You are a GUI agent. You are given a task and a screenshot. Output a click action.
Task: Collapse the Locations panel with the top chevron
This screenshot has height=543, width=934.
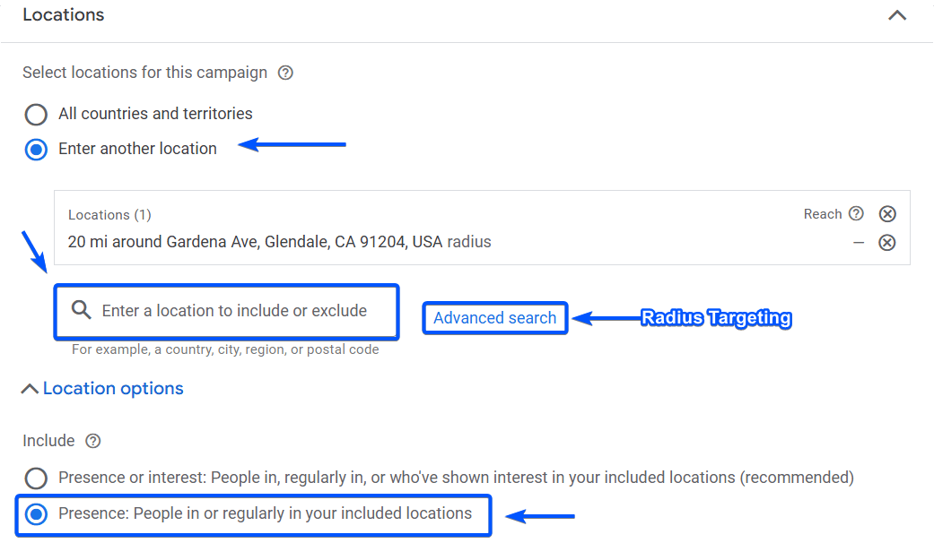pyautogui.click(x=897, y=15)
